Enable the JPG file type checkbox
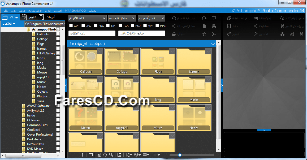Image resolution: width=307 pixels, height=160 pixels. pyautogui.click(x=83, y=26)
